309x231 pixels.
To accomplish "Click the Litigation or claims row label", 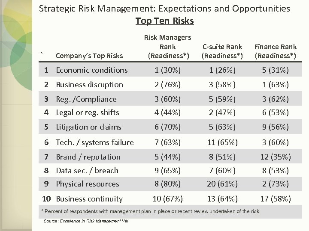I will [x=88, y=127].
